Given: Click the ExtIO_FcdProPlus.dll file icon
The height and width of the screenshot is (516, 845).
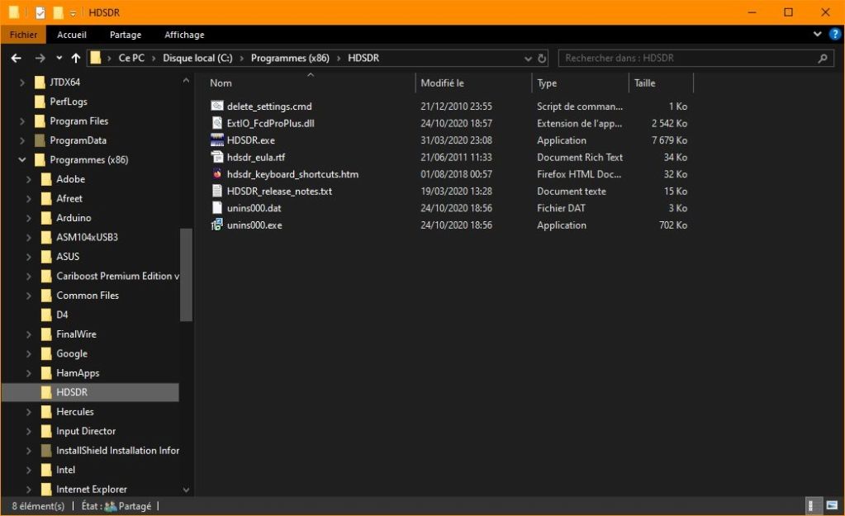Looking at the screenshot, I should (x=217, y=123).
